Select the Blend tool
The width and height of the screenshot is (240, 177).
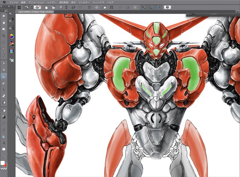4,102
